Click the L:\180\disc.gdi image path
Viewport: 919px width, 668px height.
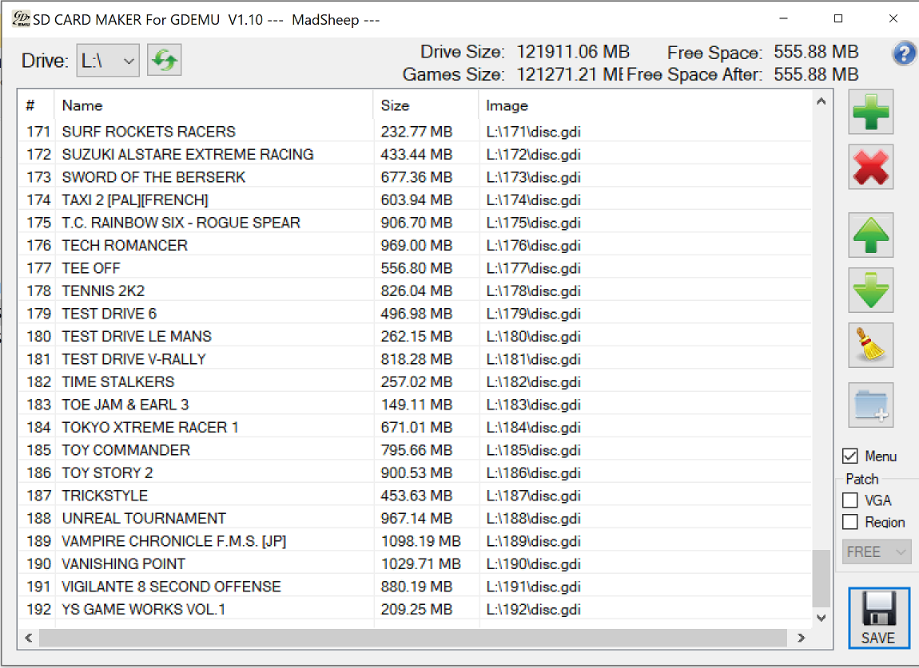click(533, 337)
